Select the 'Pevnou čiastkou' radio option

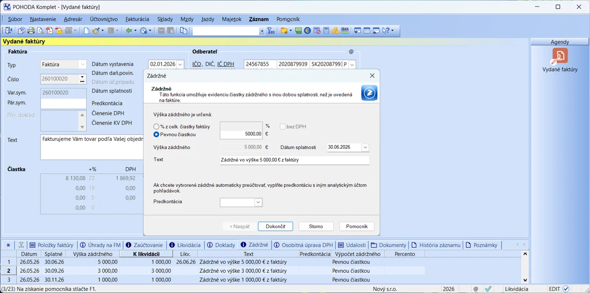(156, 135)
